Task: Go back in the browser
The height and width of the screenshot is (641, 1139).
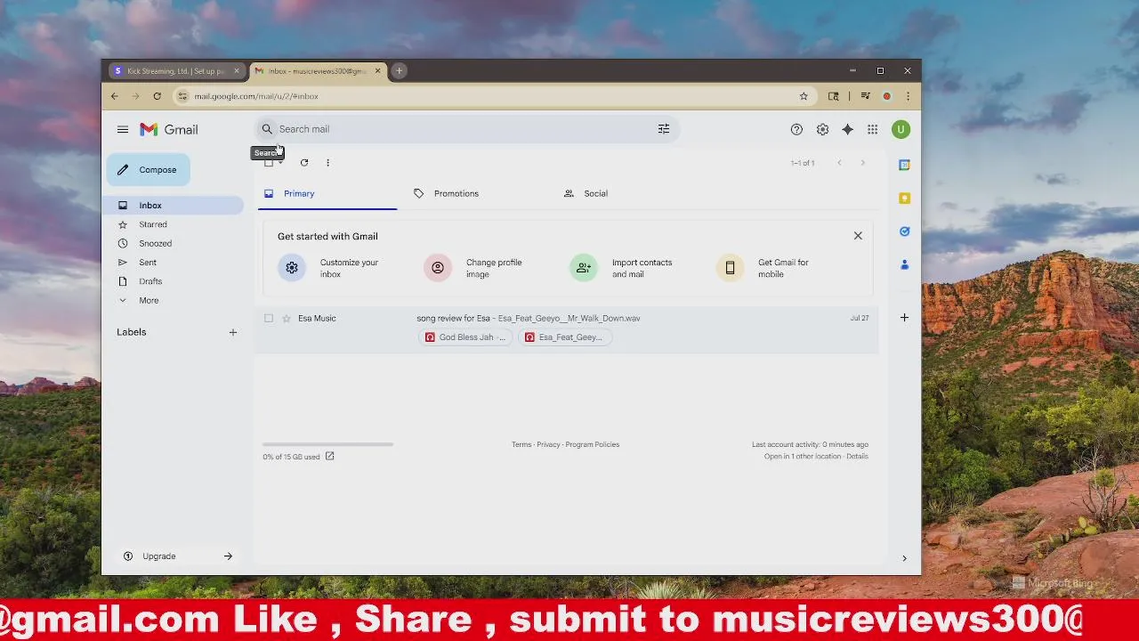Action: coord(114,96)
